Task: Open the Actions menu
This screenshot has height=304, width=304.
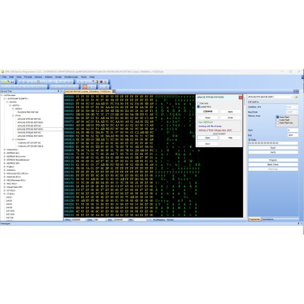Action: (x=49, y=77)
